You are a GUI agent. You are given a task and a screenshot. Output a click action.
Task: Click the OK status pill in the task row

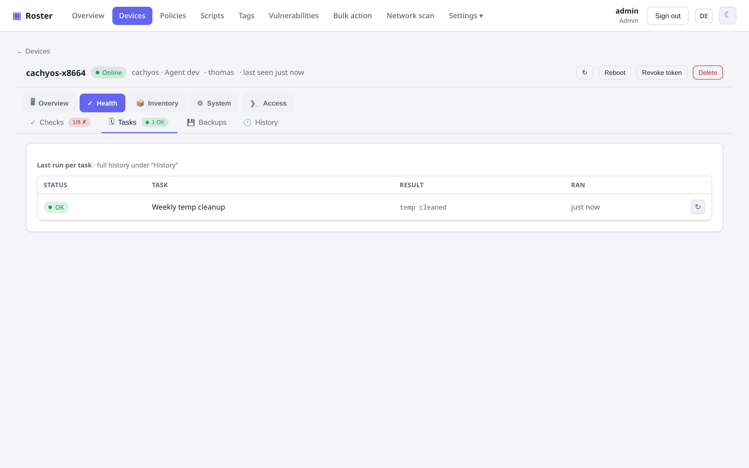(x=56, y=207)
